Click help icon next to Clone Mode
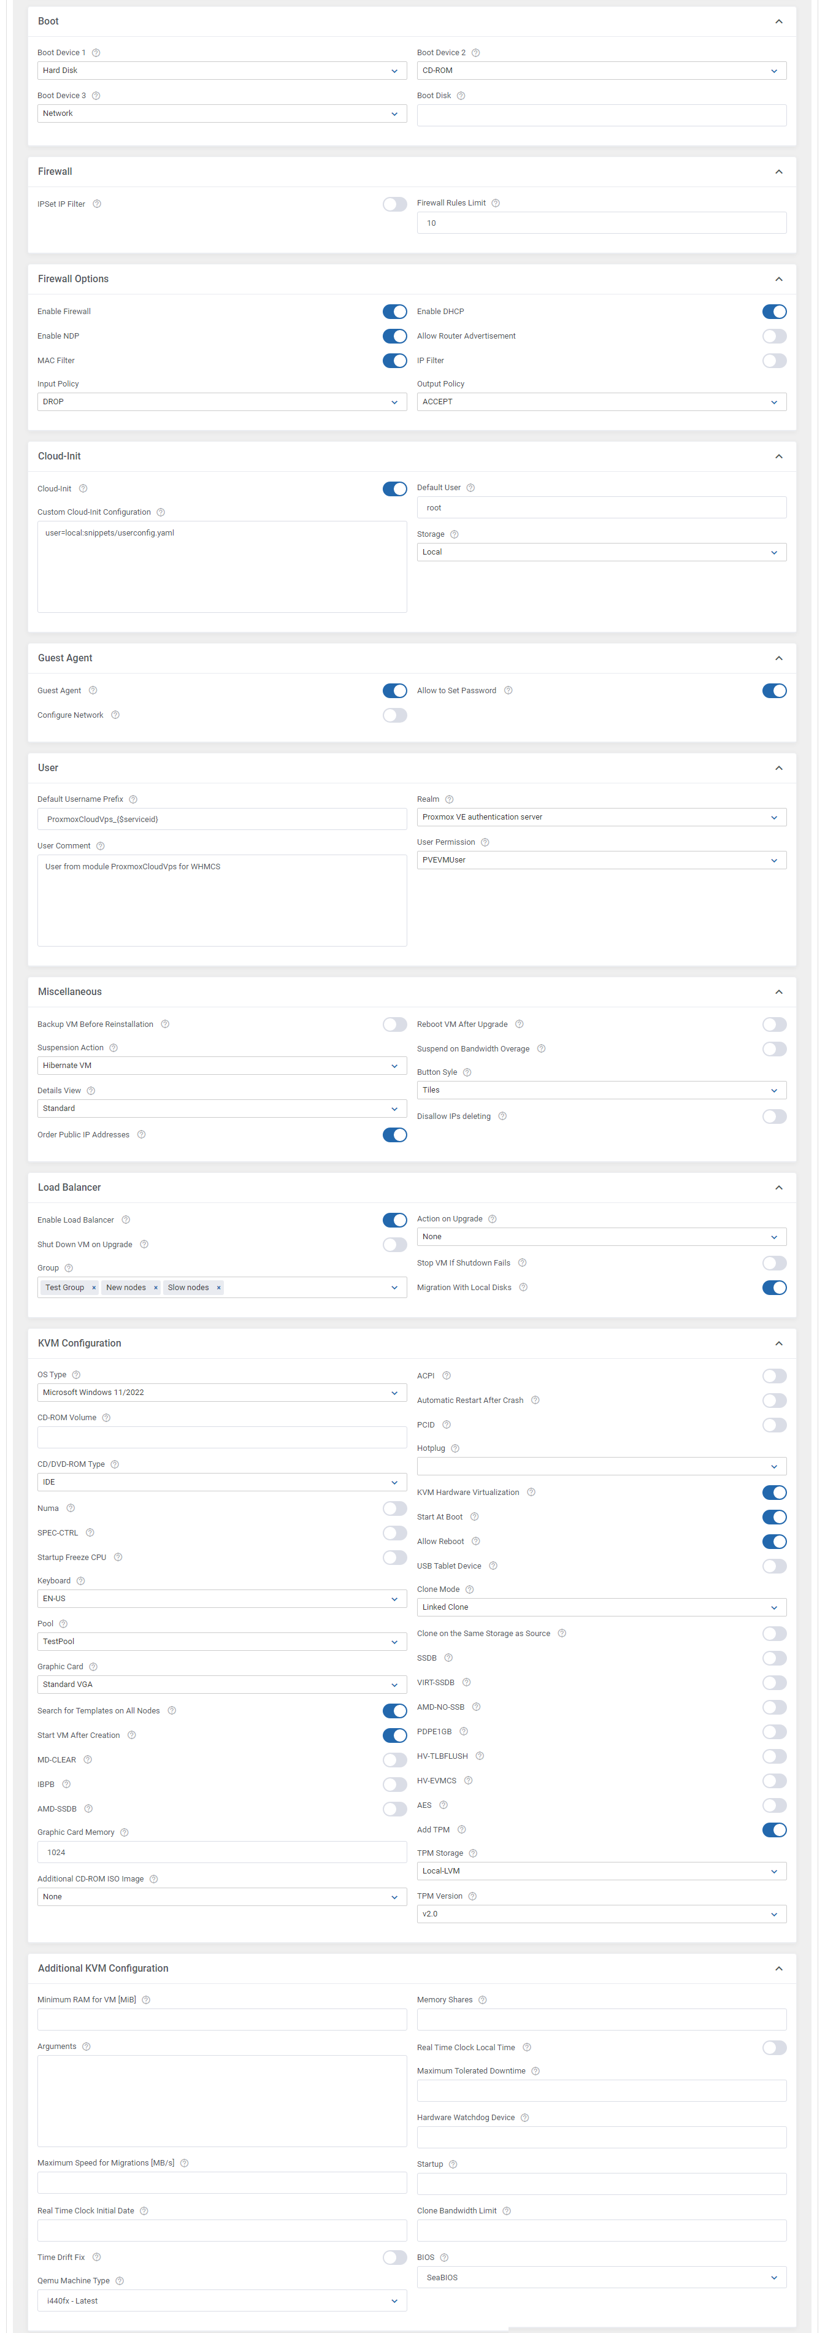The width and height of the screenshot is (825, 2333). (469, 1589)
